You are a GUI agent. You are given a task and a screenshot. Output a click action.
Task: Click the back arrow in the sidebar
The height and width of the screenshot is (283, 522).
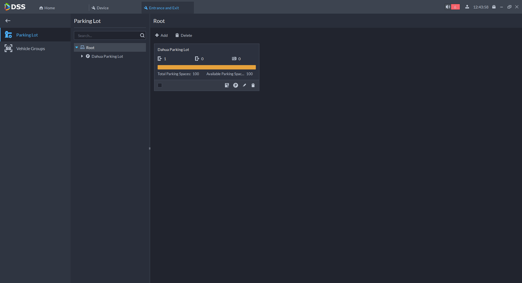[x=8, y=21]
